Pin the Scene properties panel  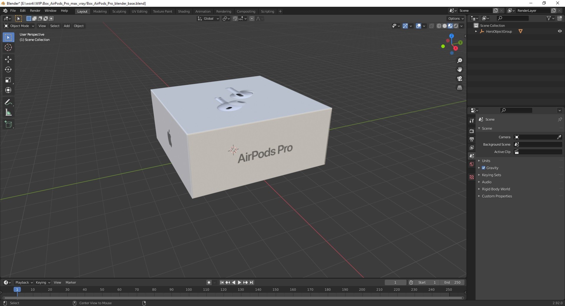coord(560,119)
